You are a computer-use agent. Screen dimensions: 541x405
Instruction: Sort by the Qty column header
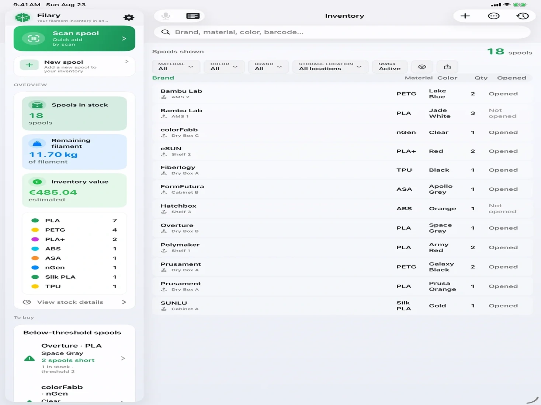[x=481, y=78]
